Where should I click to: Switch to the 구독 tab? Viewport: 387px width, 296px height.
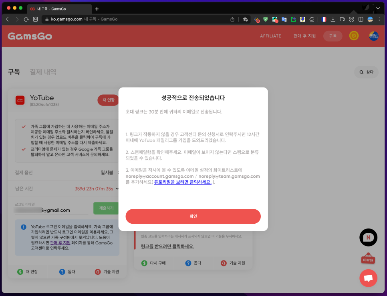pos(14,72)
